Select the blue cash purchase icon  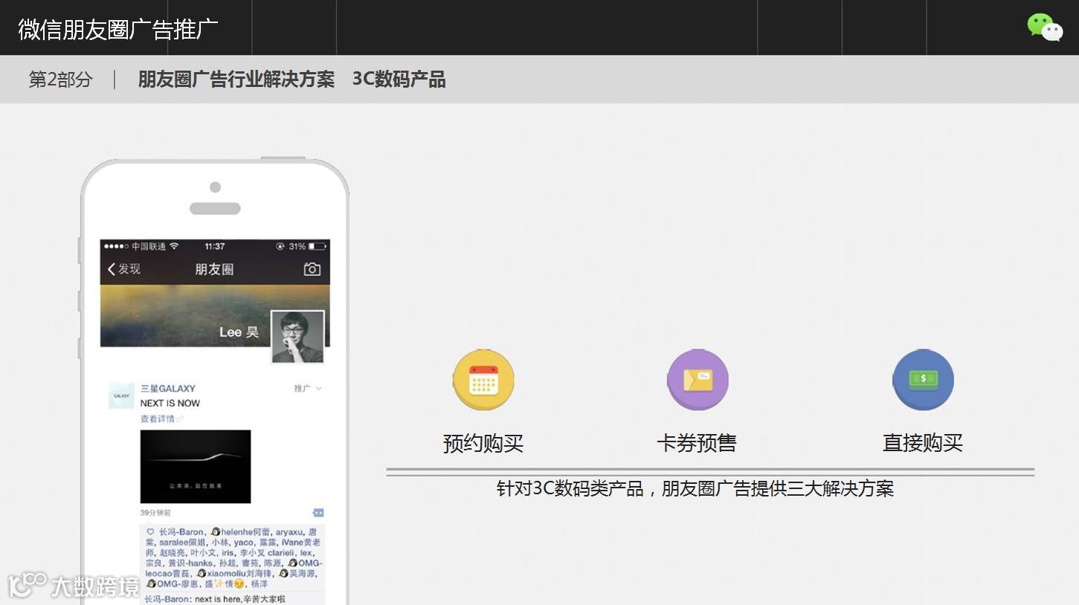coord(923,380)
